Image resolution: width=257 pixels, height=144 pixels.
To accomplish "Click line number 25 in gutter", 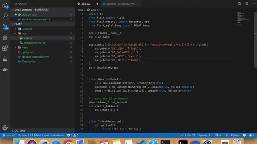I will coord(82,106).
